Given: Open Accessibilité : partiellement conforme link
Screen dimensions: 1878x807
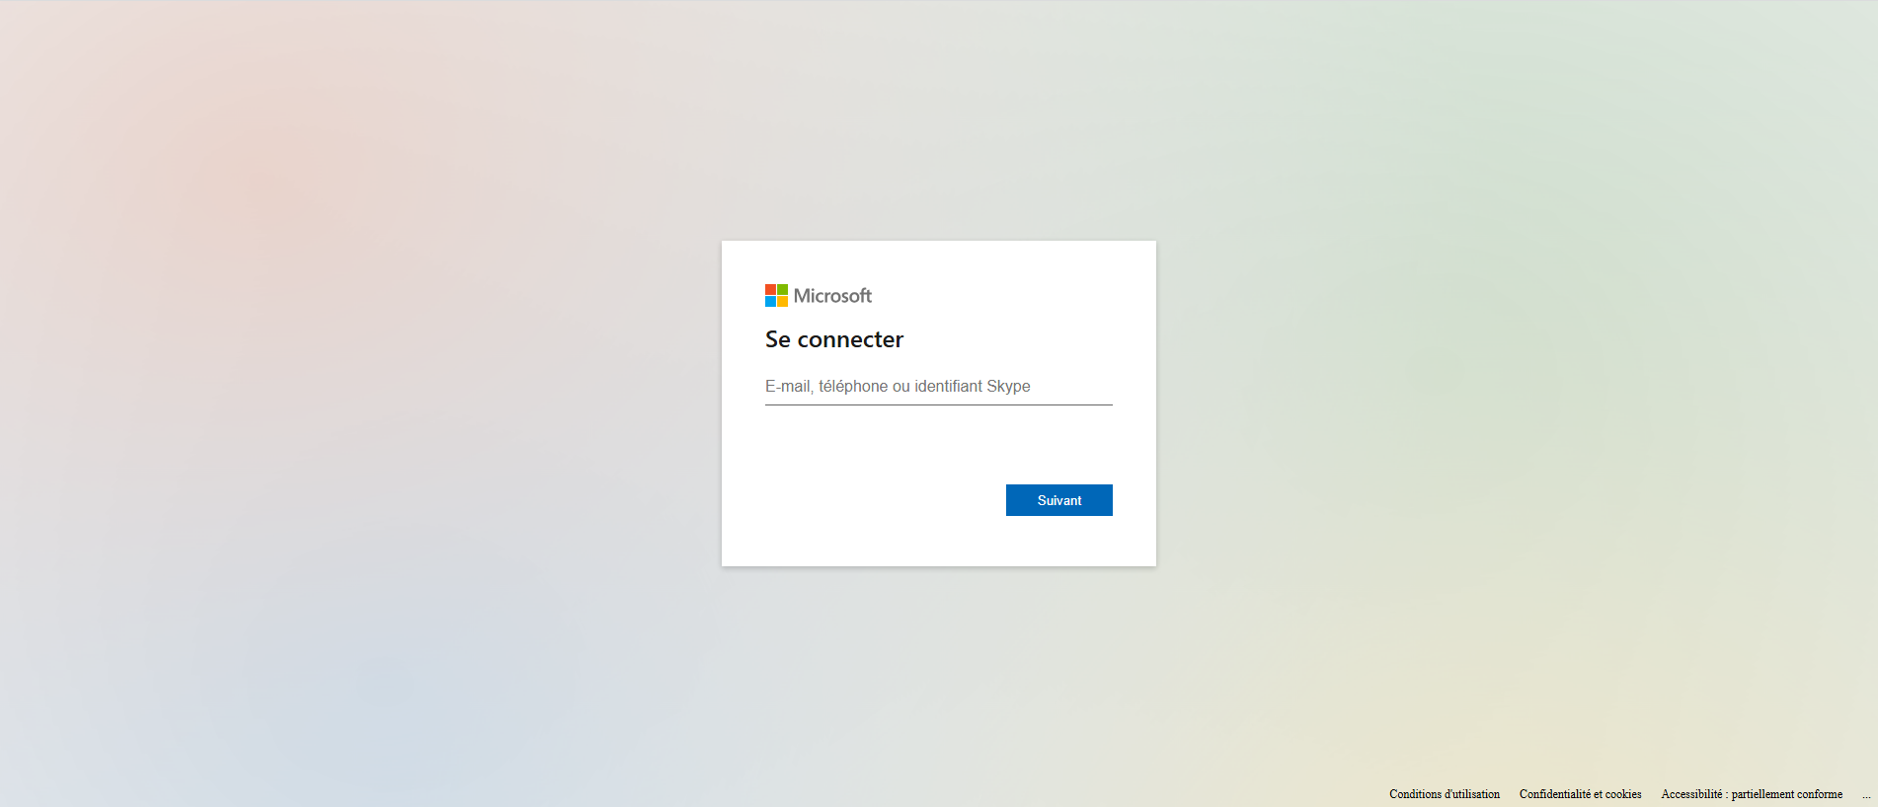Looking at the screenshot, I should tap(1752, 794).
